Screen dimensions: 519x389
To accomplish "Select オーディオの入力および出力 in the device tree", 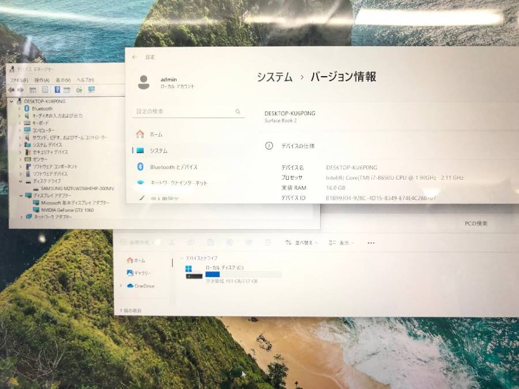I will [57, 116].
